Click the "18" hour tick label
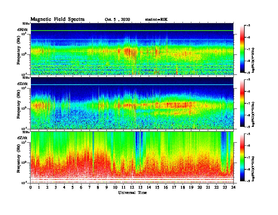 183,187
